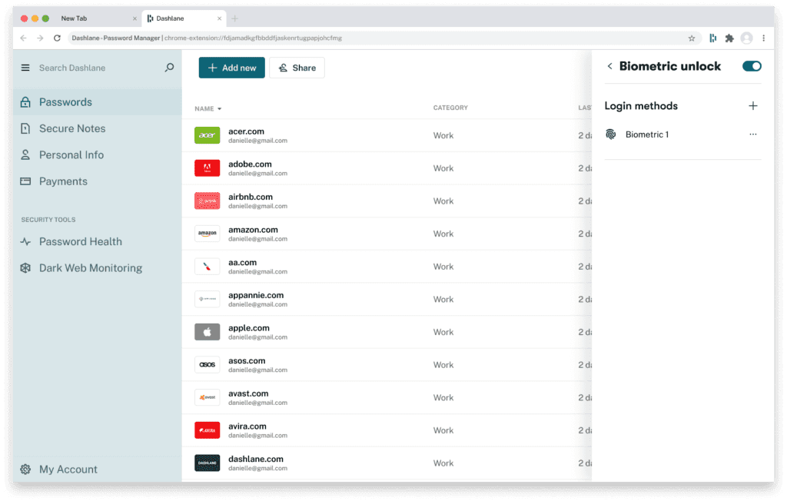
Task: Add a new login method
Action: [x=753, y=106]
